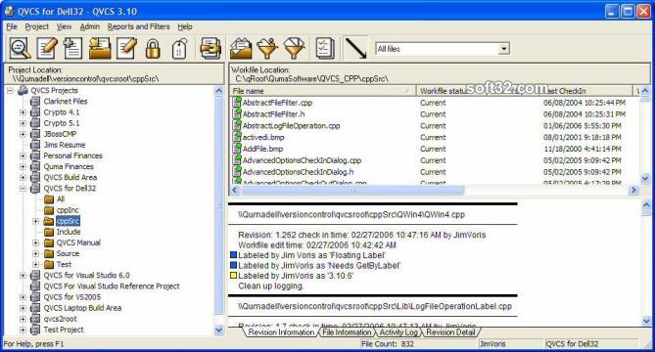Click the magnifying glass toolbar icon

click(x=20, y=48)
